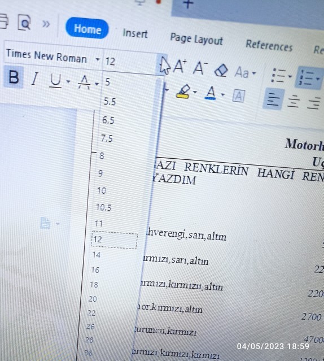The image size is (324, 361).
Task: Select font size 9
Action: coord(100,173)
